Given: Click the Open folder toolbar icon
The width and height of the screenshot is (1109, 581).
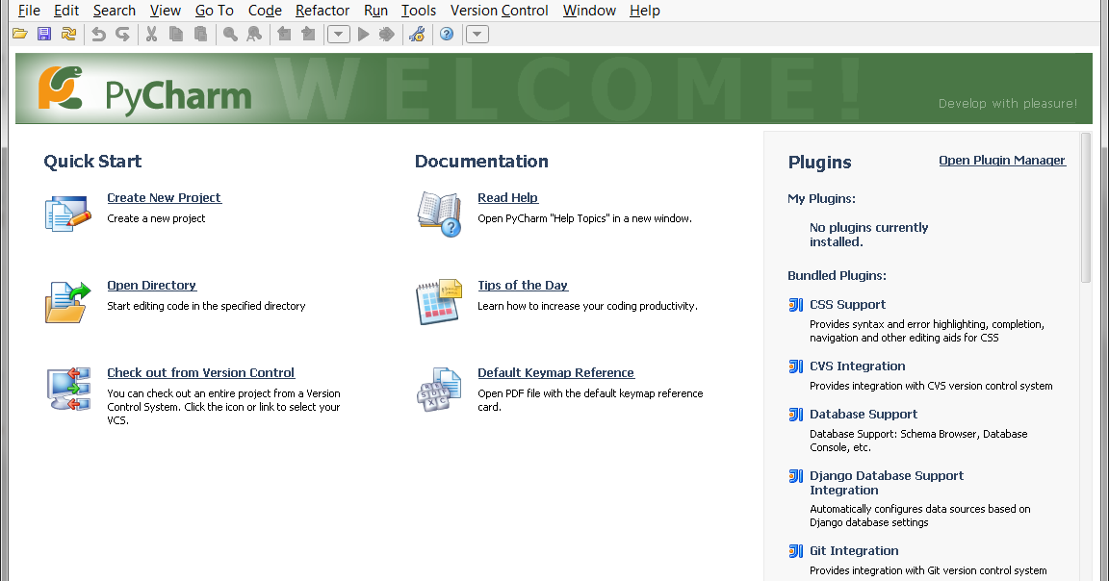Looking at the screenshot, I should tap(20, 34).
